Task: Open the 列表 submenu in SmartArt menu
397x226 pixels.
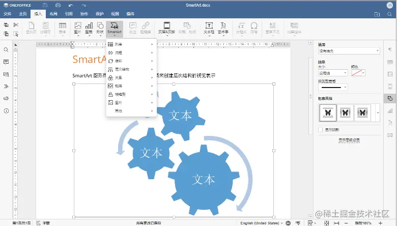Action: [x=131, y=44]
